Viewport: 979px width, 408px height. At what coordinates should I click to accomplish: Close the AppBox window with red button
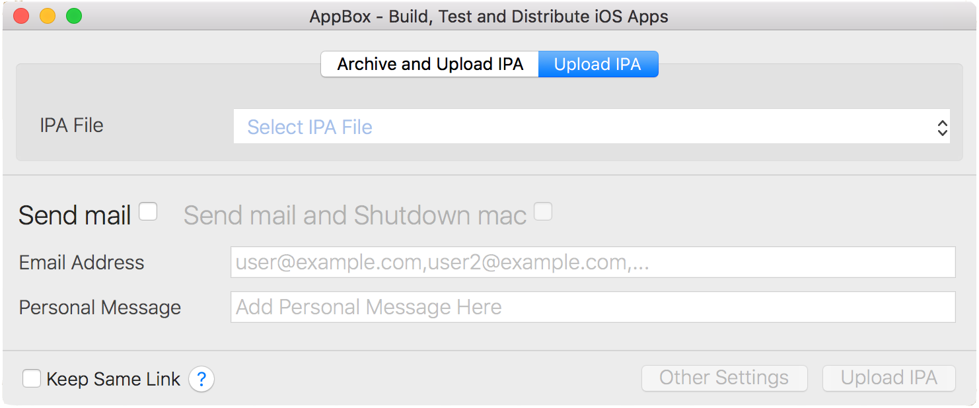point(21,16)
